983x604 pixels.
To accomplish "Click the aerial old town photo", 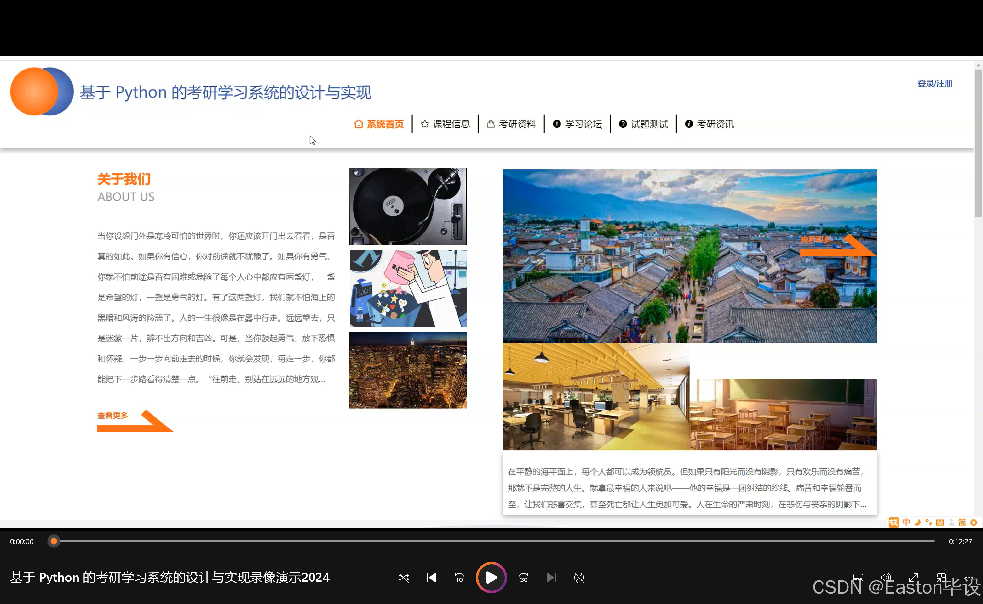I will tap(689, 256).
